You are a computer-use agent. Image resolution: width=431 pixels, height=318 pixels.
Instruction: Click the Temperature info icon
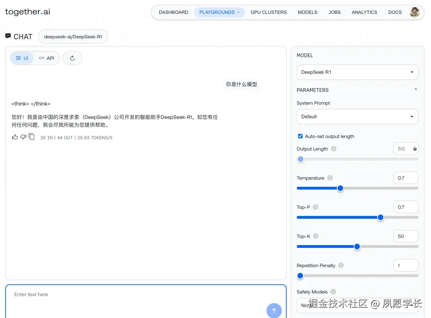click(x=330, y=178)
